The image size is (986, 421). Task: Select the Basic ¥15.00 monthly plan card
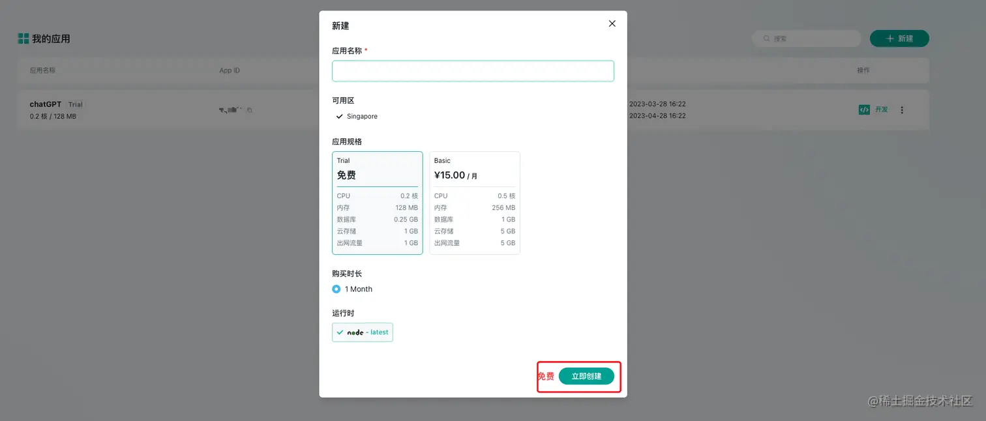[x=474, y=202]
